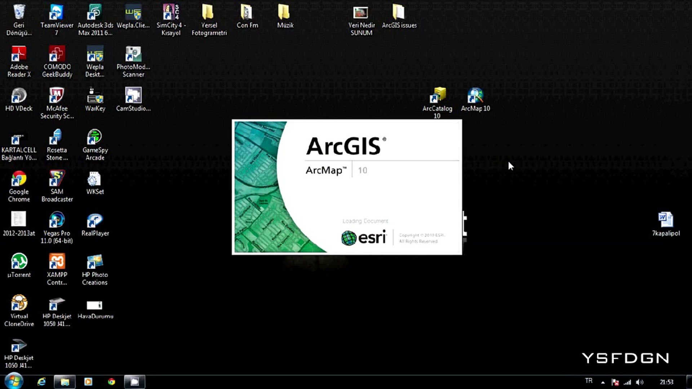Click the TR language indicator
Viewport: 692px width, 389px height.
click(x=589, y=381)
